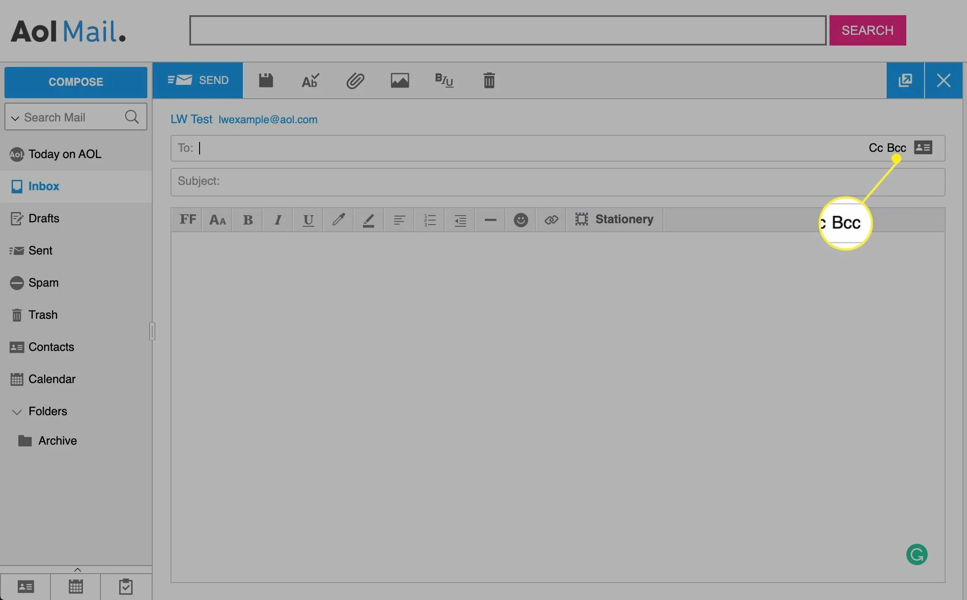Viewport: 967px width, 600px height.
Task: Click the paperclip attach file icon
Action: (355, 81)
